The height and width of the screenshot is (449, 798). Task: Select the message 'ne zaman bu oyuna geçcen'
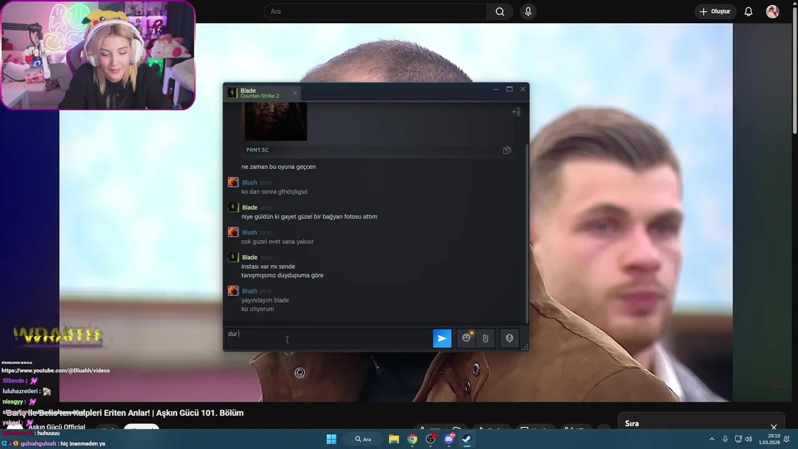279,167
